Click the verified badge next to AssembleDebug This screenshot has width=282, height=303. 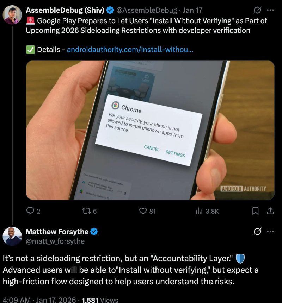[x=110, y=11]
